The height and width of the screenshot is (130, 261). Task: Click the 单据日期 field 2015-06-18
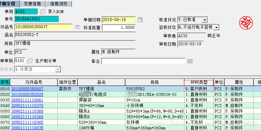tap(119, 20)
